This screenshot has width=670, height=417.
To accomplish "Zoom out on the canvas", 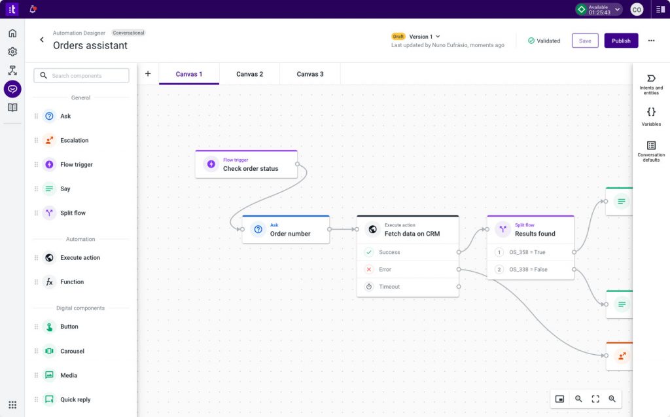I will [578, 399].
